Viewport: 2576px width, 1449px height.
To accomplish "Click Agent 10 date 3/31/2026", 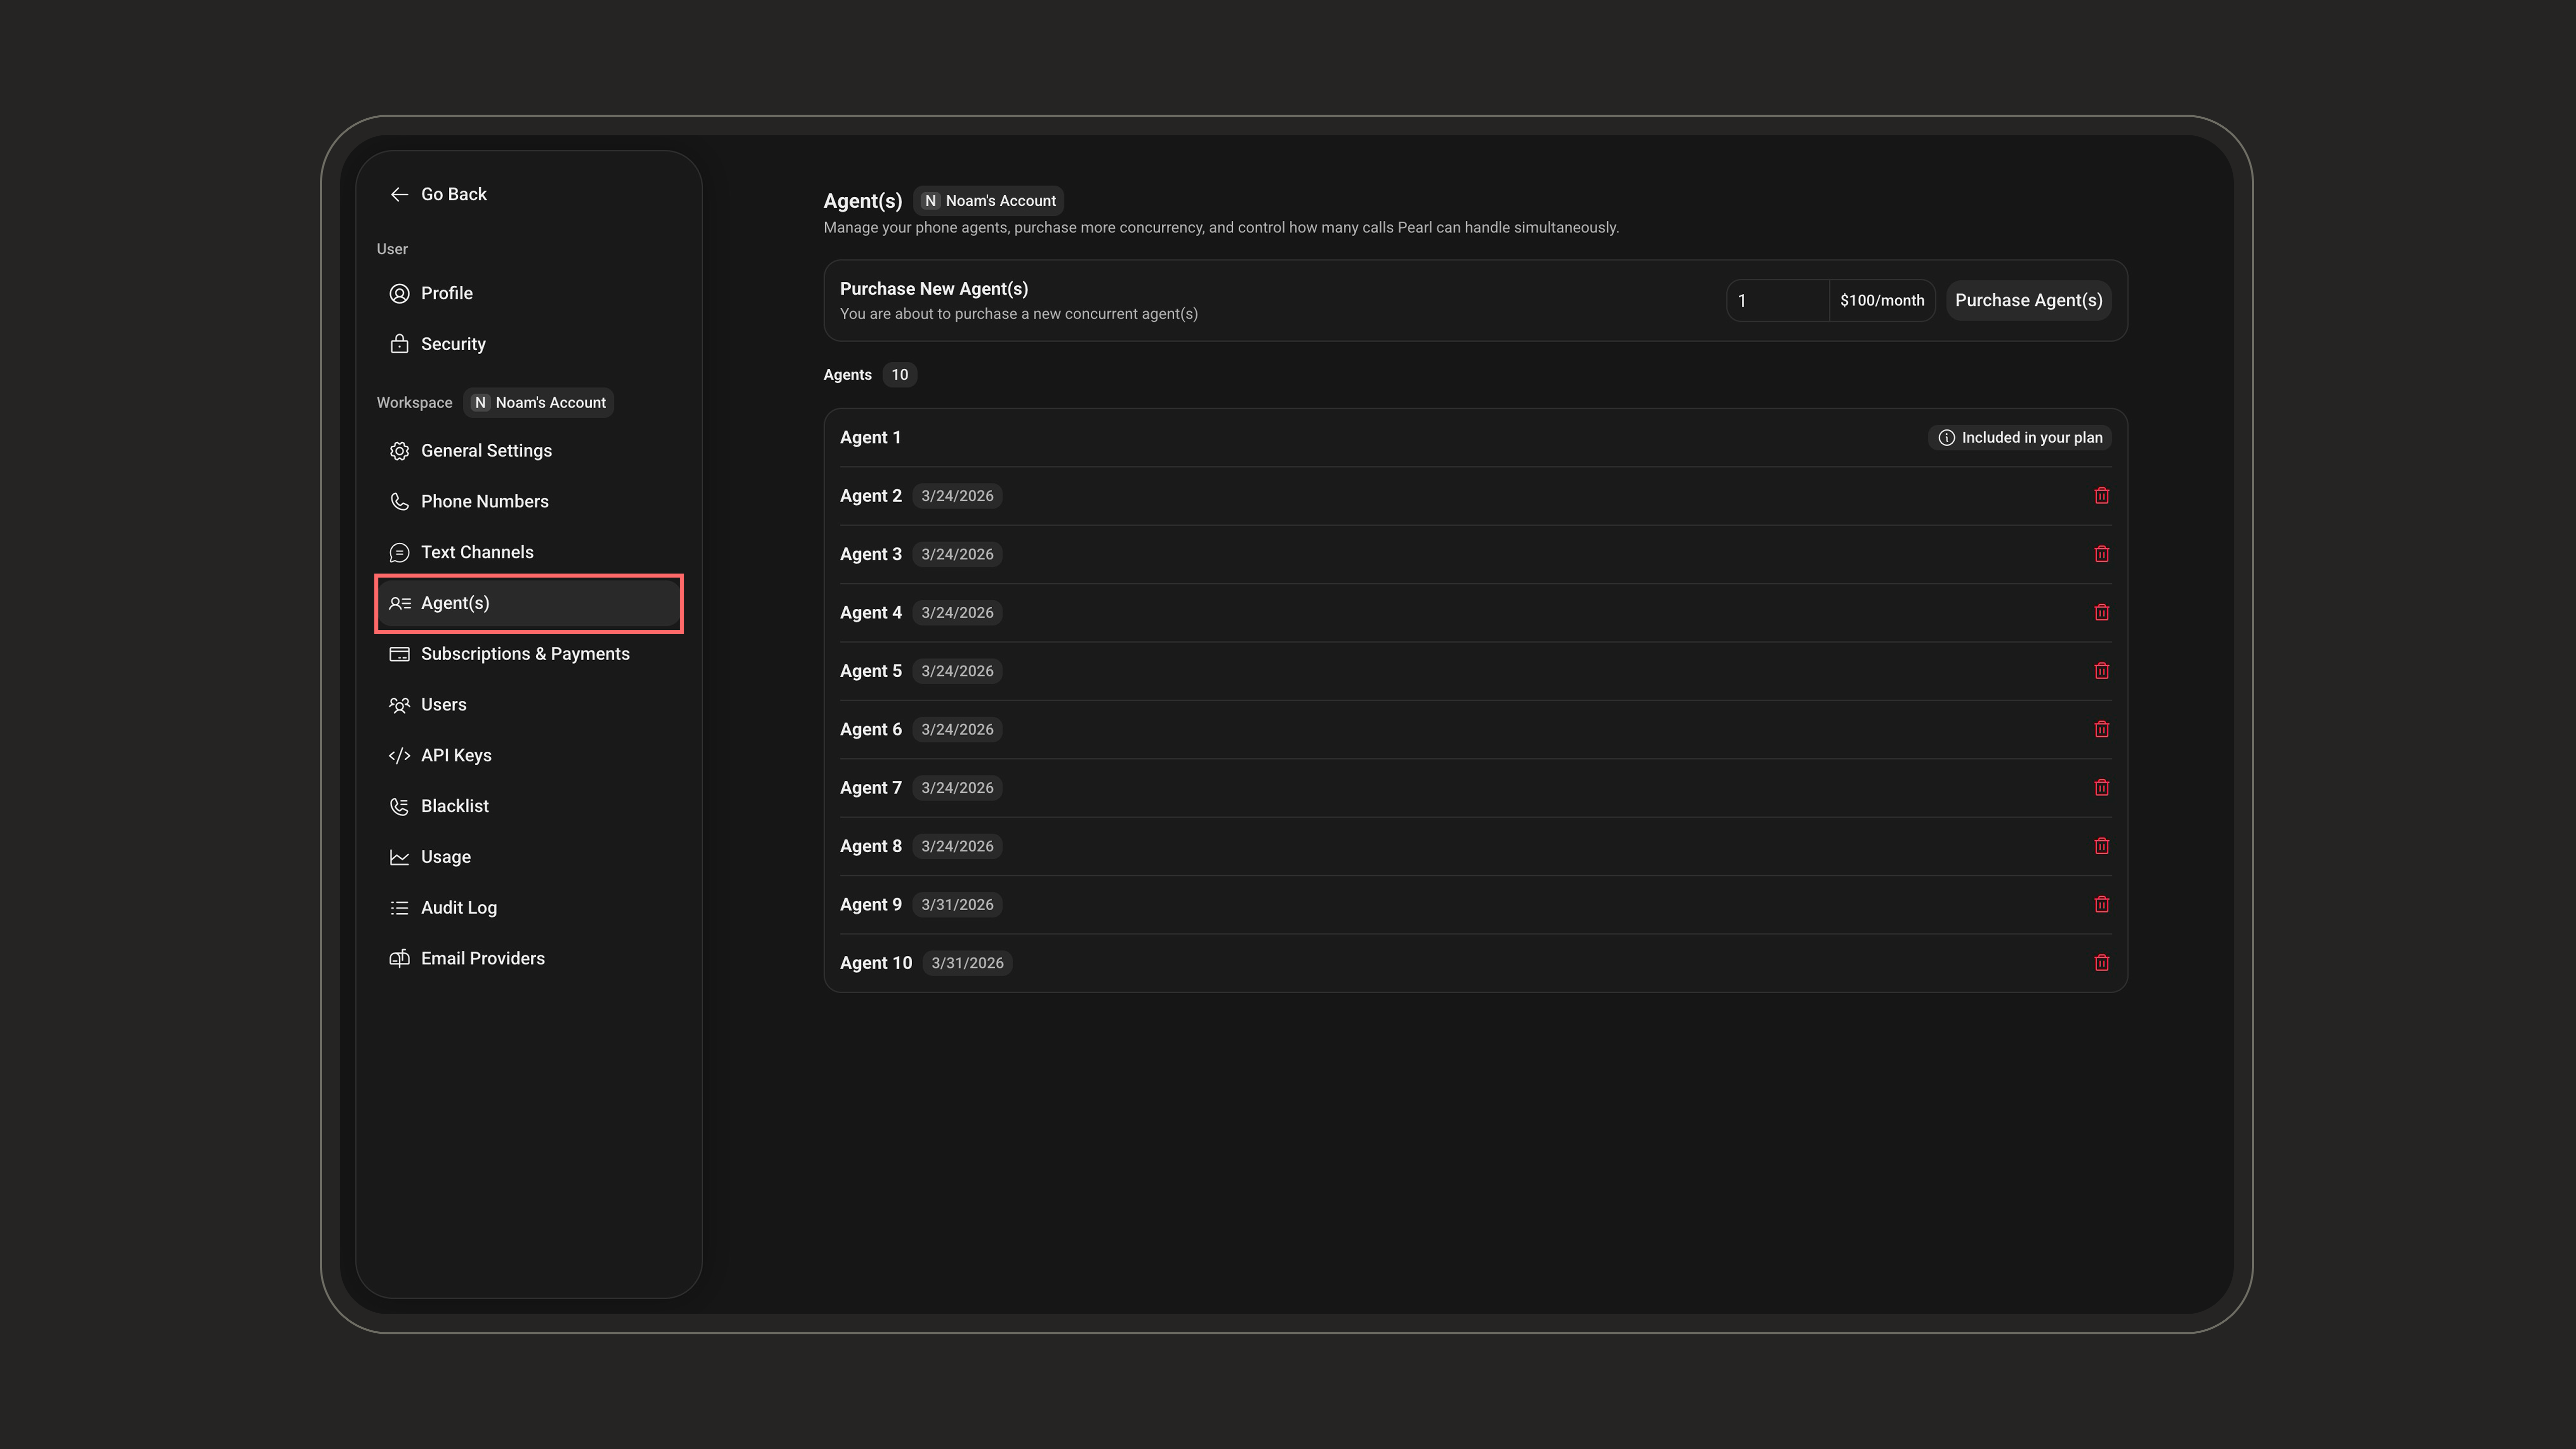I will [x=967, y=963].
